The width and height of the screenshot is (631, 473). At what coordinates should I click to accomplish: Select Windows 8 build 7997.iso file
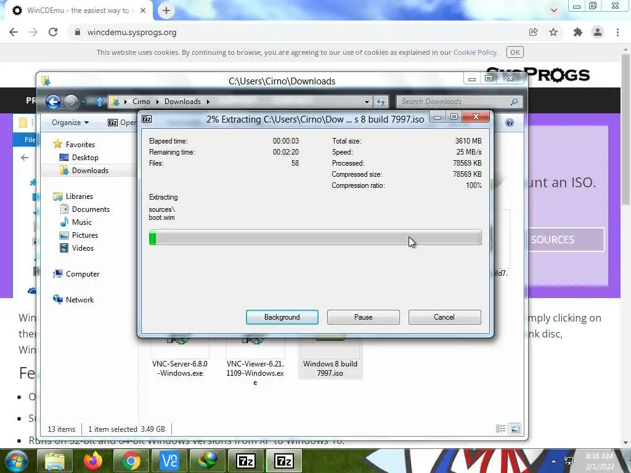pos(330,358)
